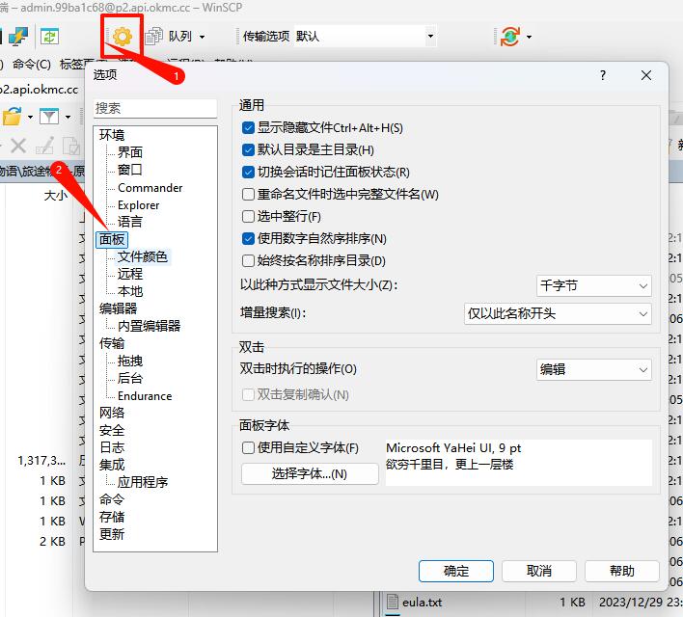Open the 命令(C) menu
This screenshot has width=683, height=617.
(30, 65)
